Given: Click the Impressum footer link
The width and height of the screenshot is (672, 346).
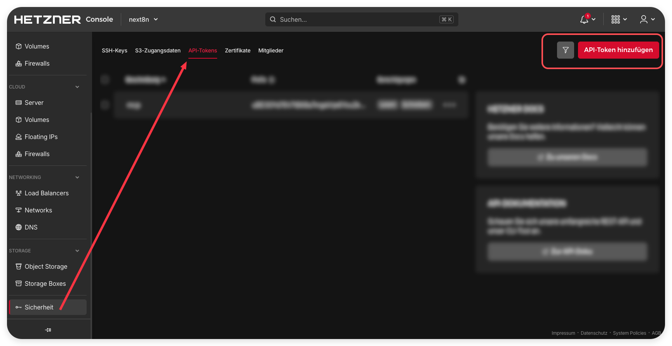Looking at the screenshot, I should [x=563, y=333].
